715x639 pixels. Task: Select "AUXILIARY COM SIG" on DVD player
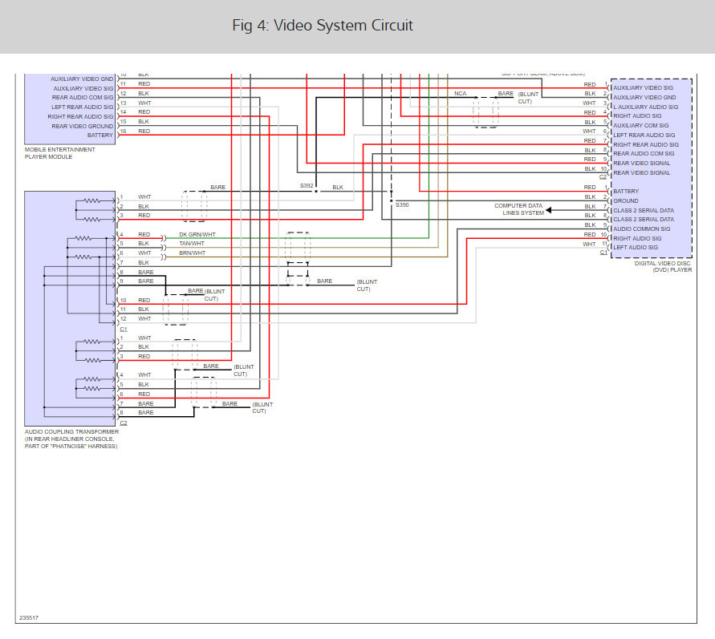point(640,125)
